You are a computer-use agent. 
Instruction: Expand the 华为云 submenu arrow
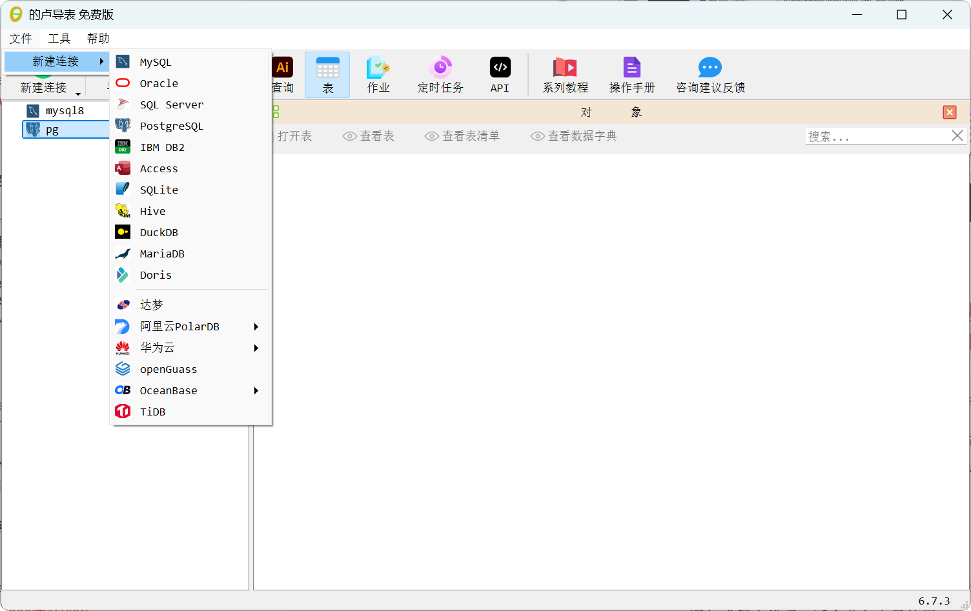pyautogui.click(x=256, y=348)
